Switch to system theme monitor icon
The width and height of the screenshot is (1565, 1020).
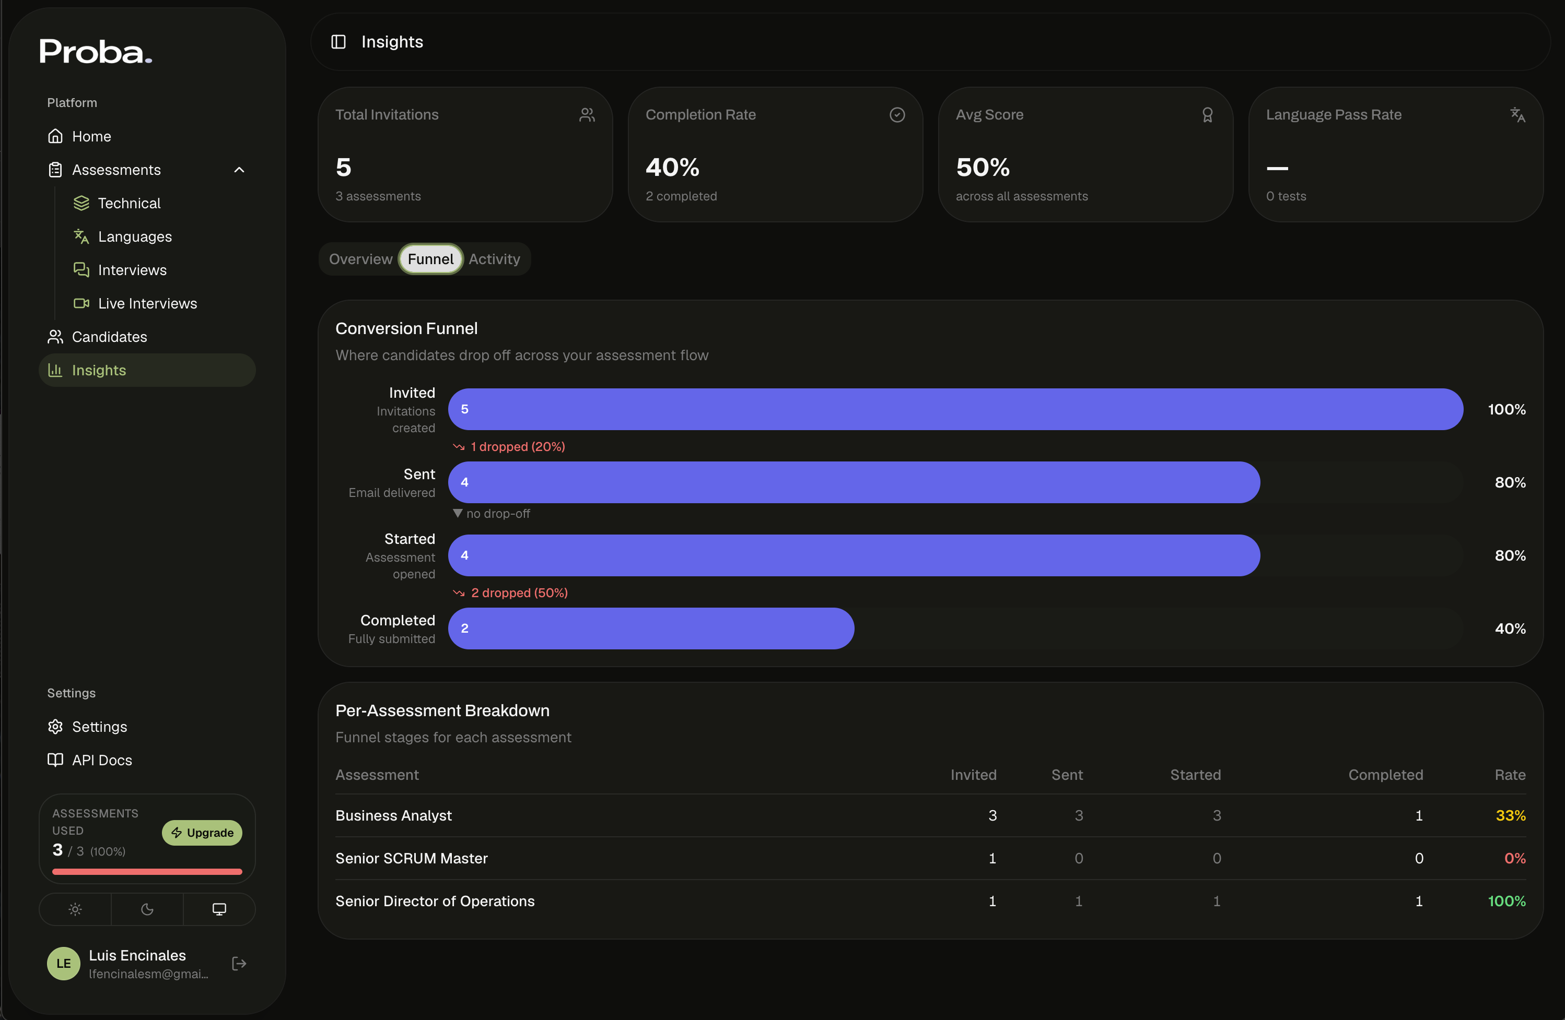tap(219, 909)
